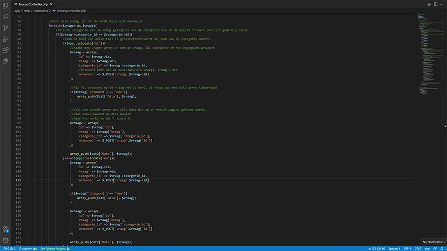The height and width of the screenshot is (251, 447).
Task: Click the Ln 112, Col 69 cursor position
Action: click(376, 248)
